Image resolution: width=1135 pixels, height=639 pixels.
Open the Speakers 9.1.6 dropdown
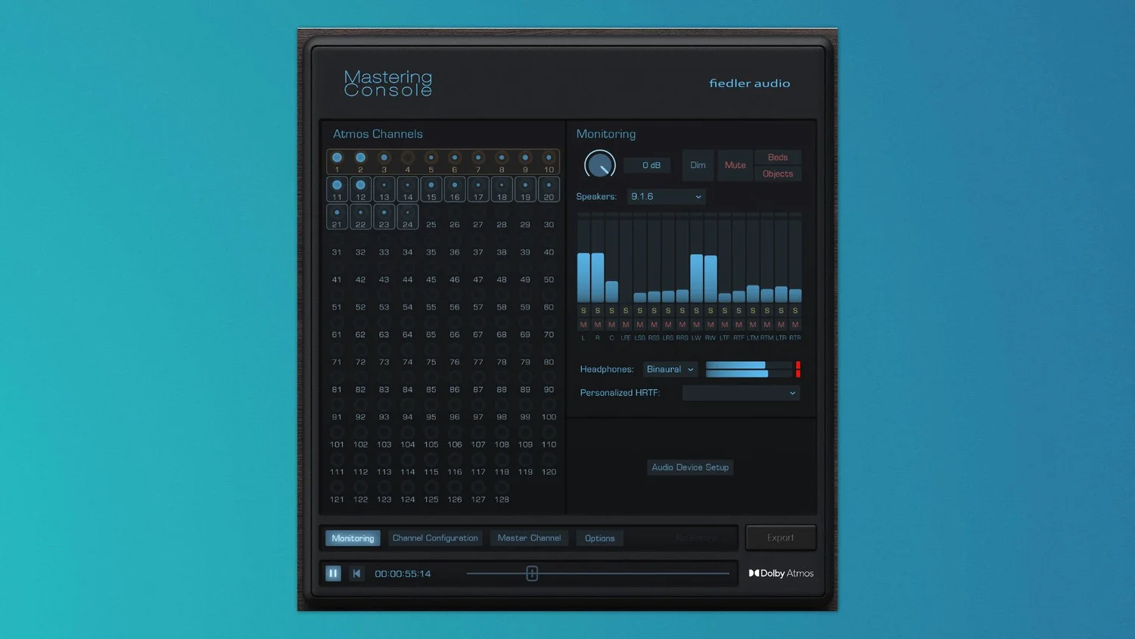(x=665, y=196)
